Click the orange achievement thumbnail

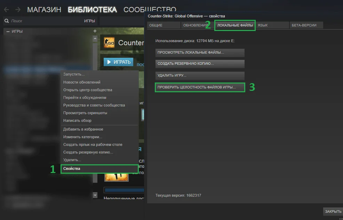pyautogui.click(x=116, y=177)
